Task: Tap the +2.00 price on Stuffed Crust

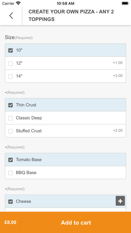Action: [118, 130]
